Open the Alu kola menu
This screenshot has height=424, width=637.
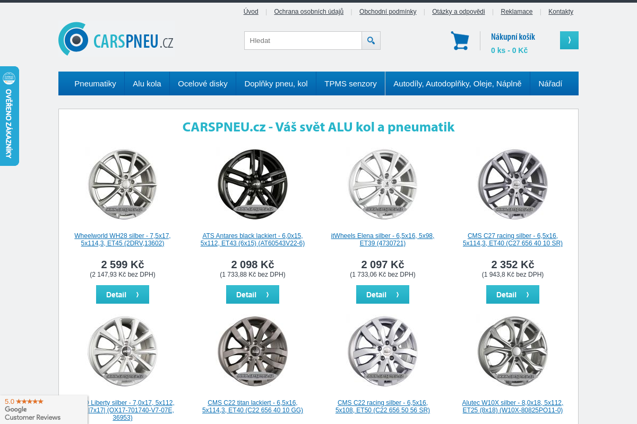coord(147,83)
